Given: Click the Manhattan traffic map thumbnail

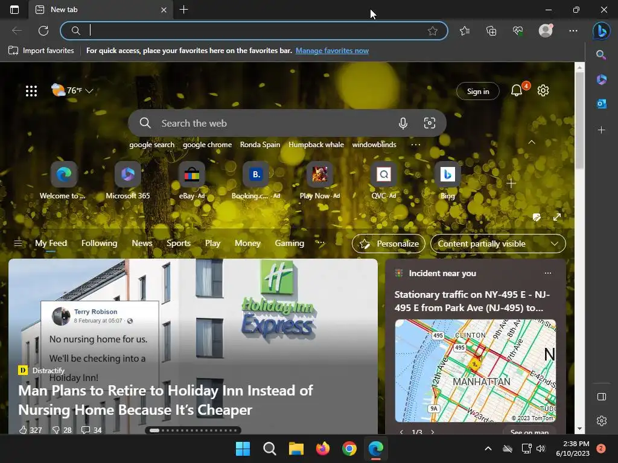Looking at the screenshot, I should coord(476,371).
